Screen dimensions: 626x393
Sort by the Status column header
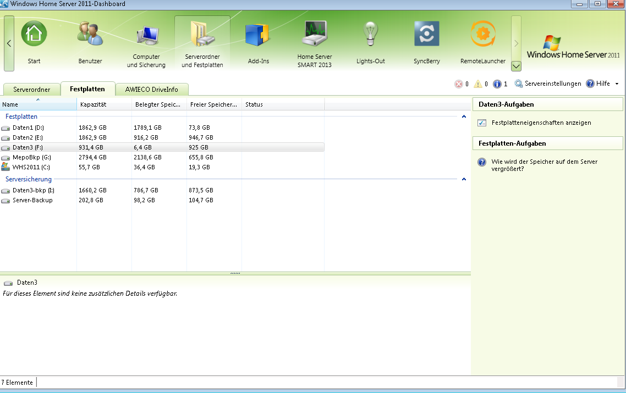point(283,104)
